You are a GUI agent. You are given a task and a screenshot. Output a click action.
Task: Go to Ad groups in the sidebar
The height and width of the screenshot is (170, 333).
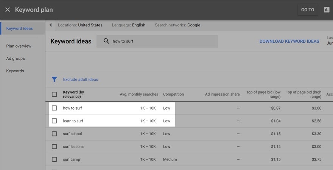coord(16,59)
